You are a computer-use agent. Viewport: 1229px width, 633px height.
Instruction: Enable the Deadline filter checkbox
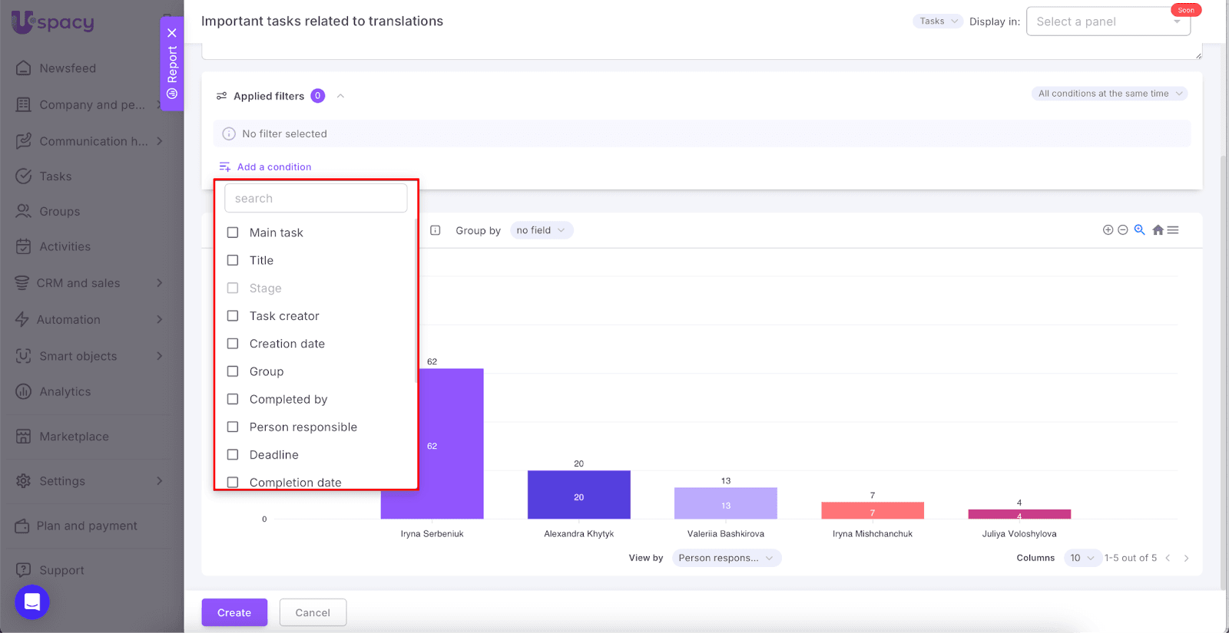pos(233,454)
